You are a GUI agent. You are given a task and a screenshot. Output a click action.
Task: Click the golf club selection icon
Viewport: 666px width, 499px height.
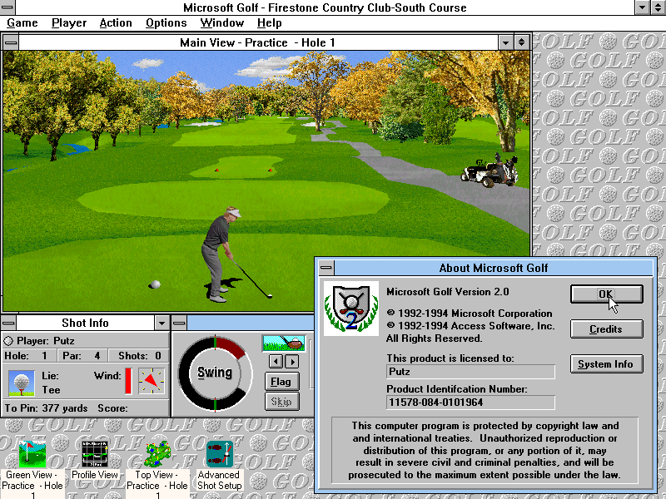(284, 343)
